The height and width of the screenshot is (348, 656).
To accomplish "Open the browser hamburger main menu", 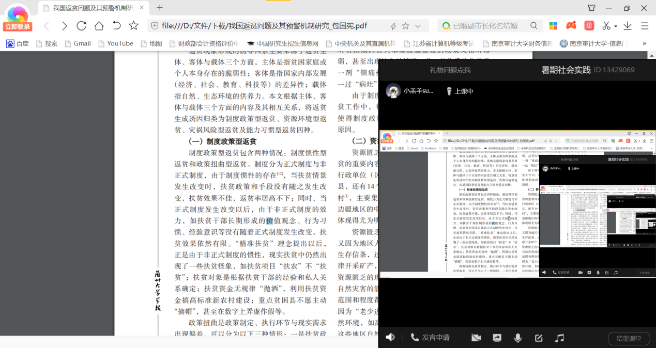I will (645, 26).
